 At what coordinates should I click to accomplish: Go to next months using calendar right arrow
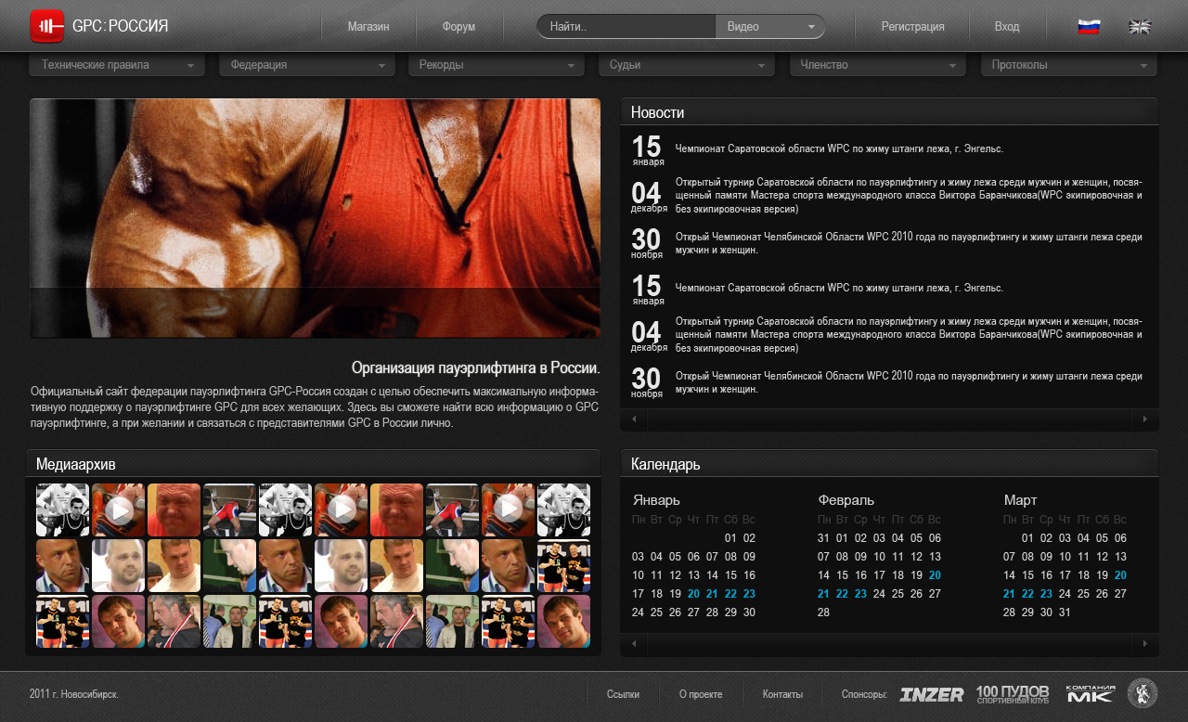click(x=1145, y=643)
